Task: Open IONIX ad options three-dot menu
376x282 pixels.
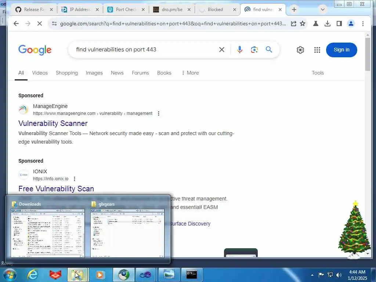Action: pyautogui.click(x=75, y=179)
